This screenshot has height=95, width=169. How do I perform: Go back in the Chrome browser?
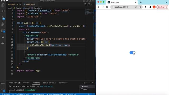click(98, 7)
